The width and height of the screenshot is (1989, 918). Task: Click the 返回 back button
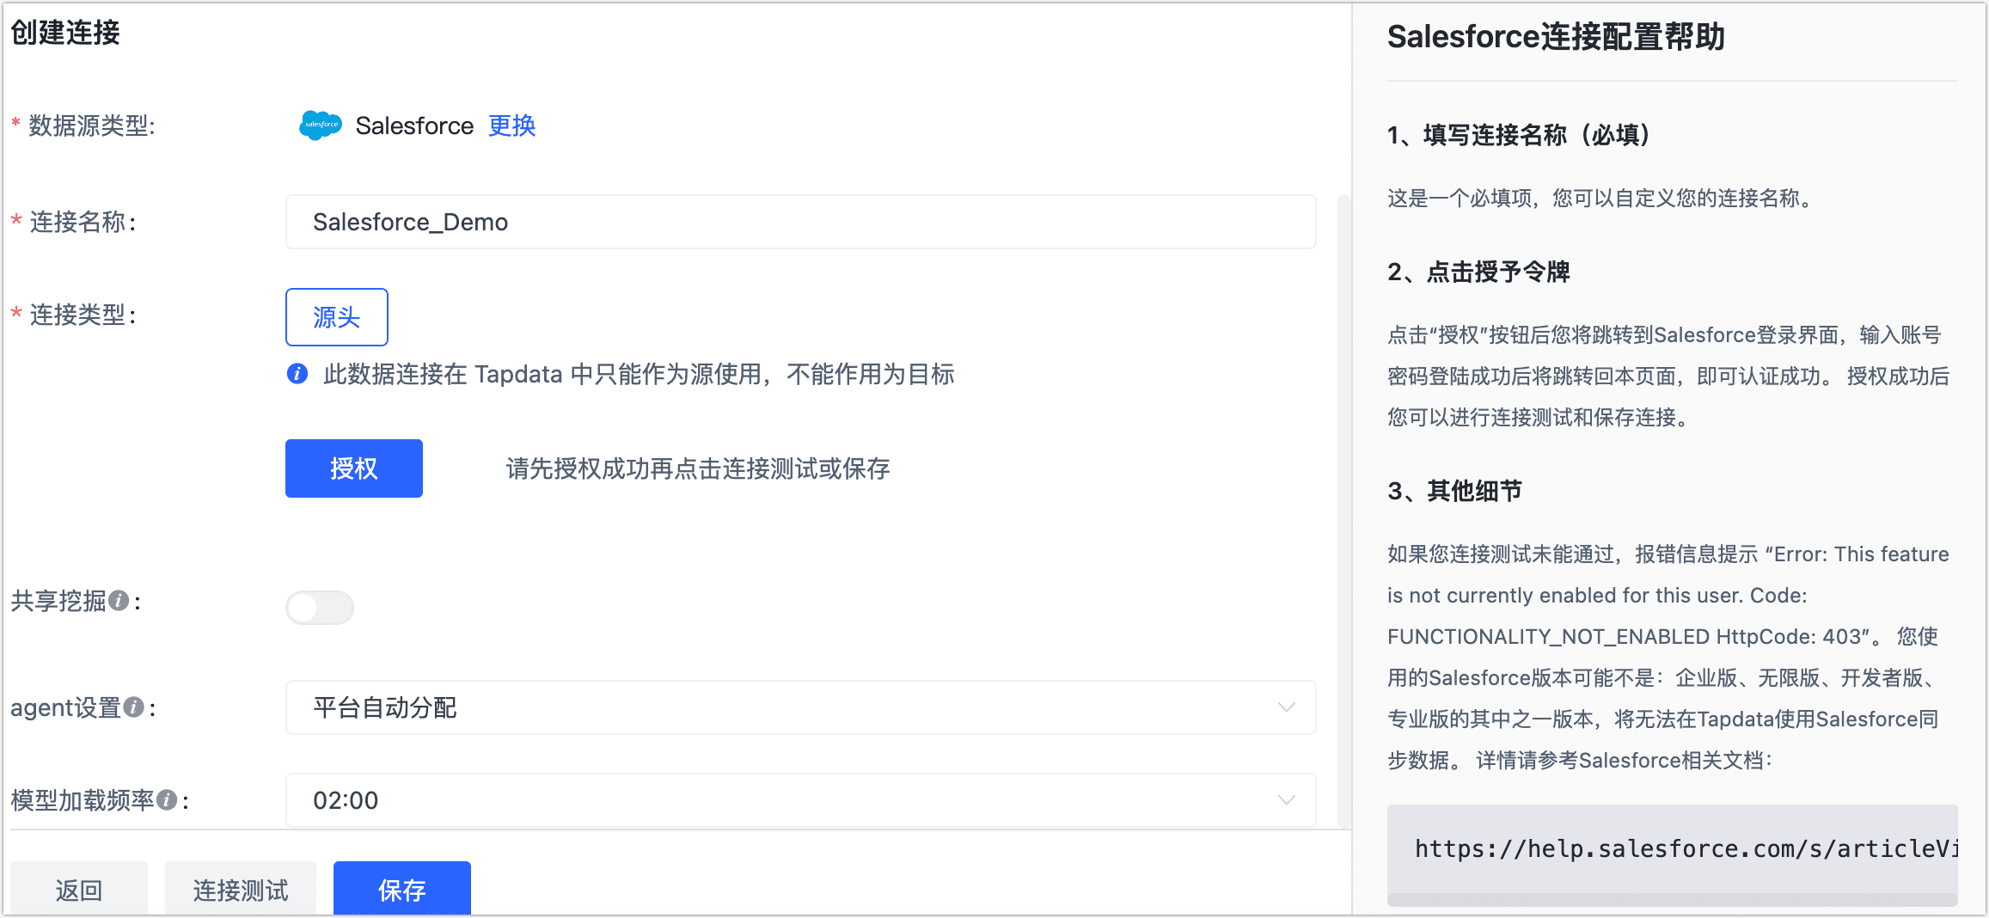(79, 890)
